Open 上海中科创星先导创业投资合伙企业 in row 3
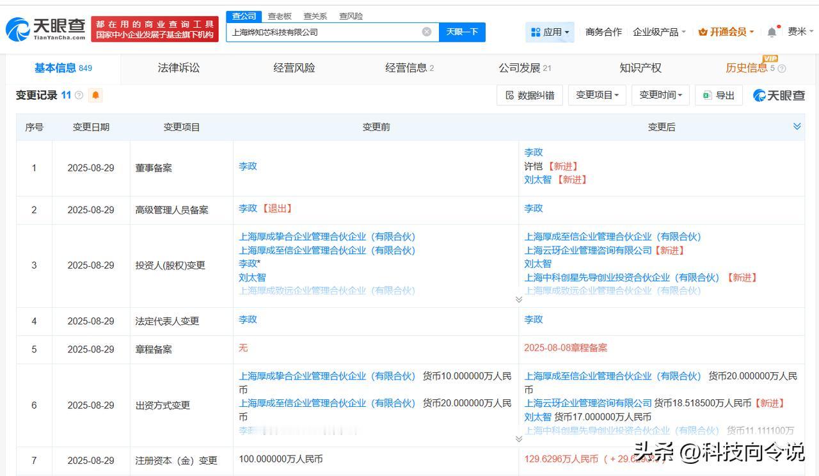This screenshot has width=819, height=476. (x=622, y=278)
